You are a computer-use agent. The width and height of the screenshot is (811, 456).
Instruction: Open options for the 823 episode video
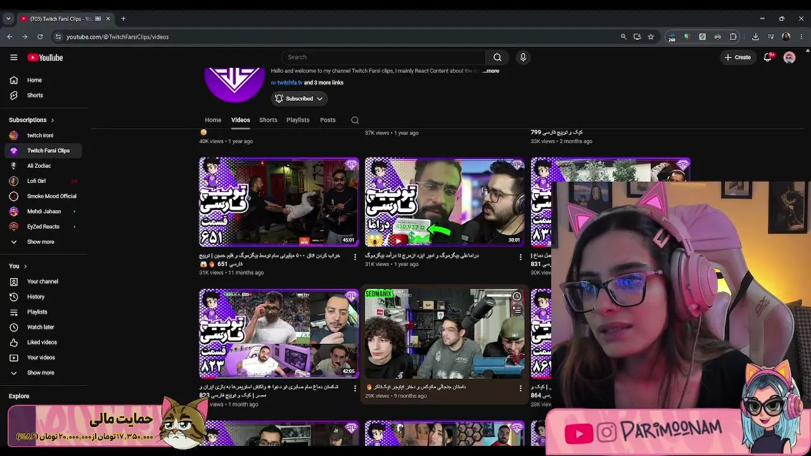point(355,388)
